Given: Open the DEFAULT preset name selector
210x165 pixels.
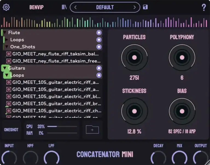Looking at the screenshot, I should click(x=105, y=7).
